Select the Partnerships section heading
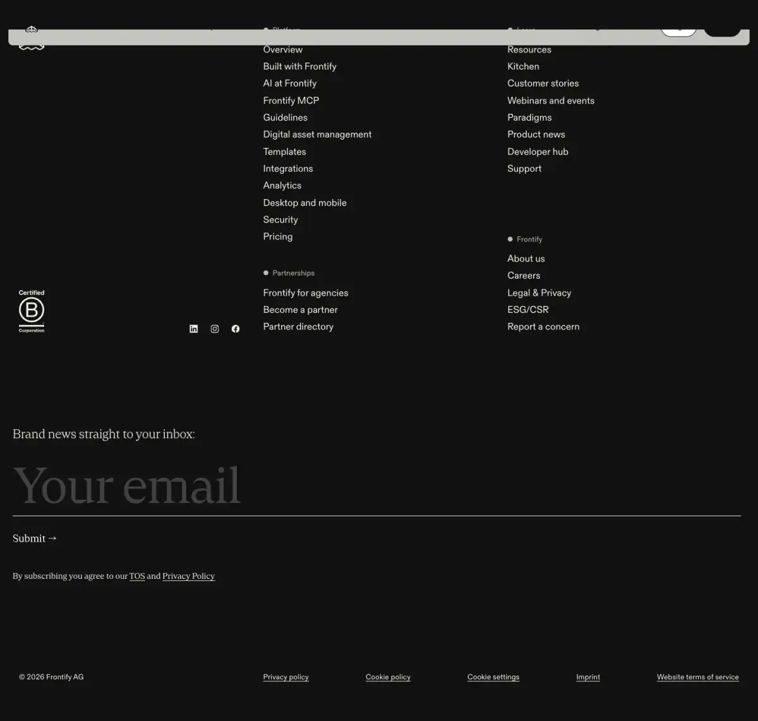 tap(293, 273)
